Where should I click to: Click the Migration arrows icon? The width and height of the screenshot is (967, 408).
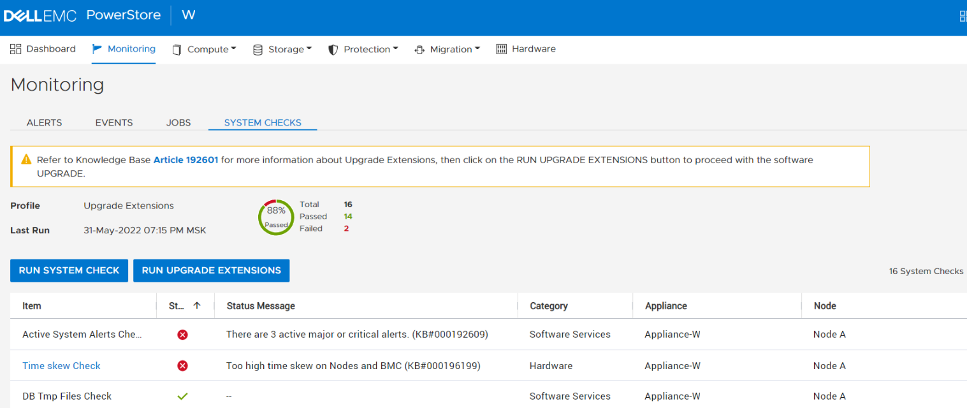coord(420,48)
